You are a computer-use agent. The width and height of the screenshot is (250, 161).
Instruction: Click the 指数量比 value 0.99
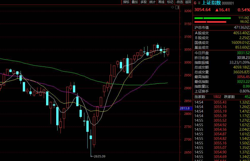pos(246,86)
